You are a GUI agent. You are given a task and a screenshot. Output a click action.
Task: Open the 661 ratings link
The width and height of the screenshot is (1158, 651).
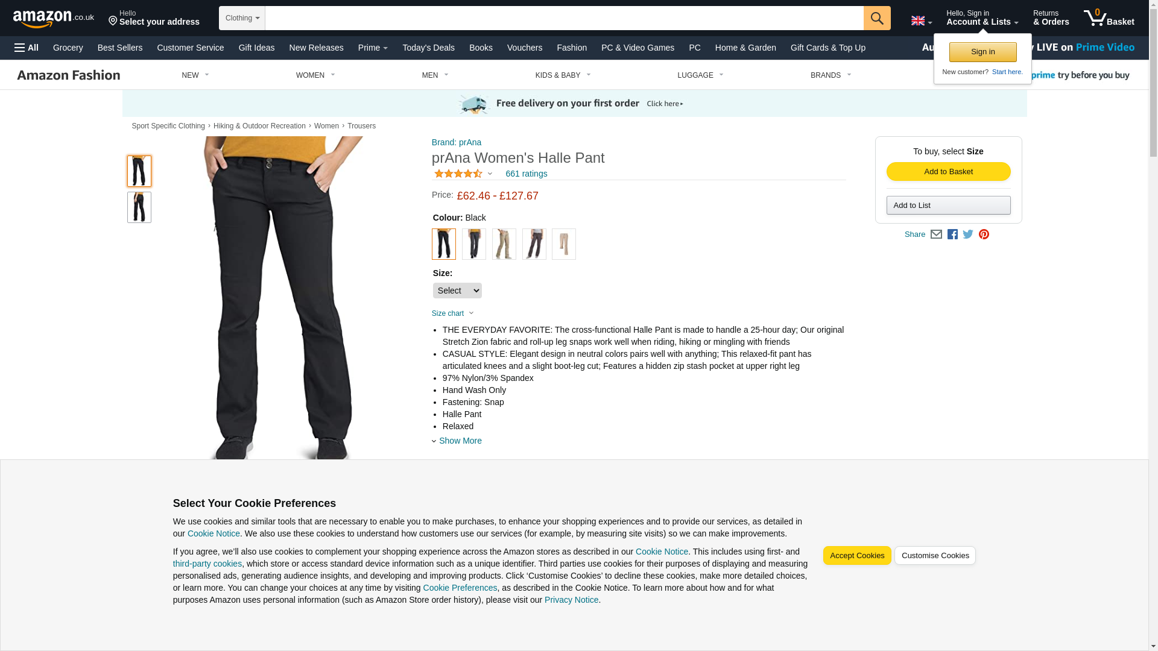point(527,174)
